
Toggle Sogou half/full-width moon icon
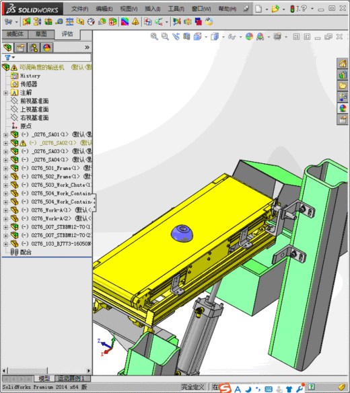coord(248,389)
